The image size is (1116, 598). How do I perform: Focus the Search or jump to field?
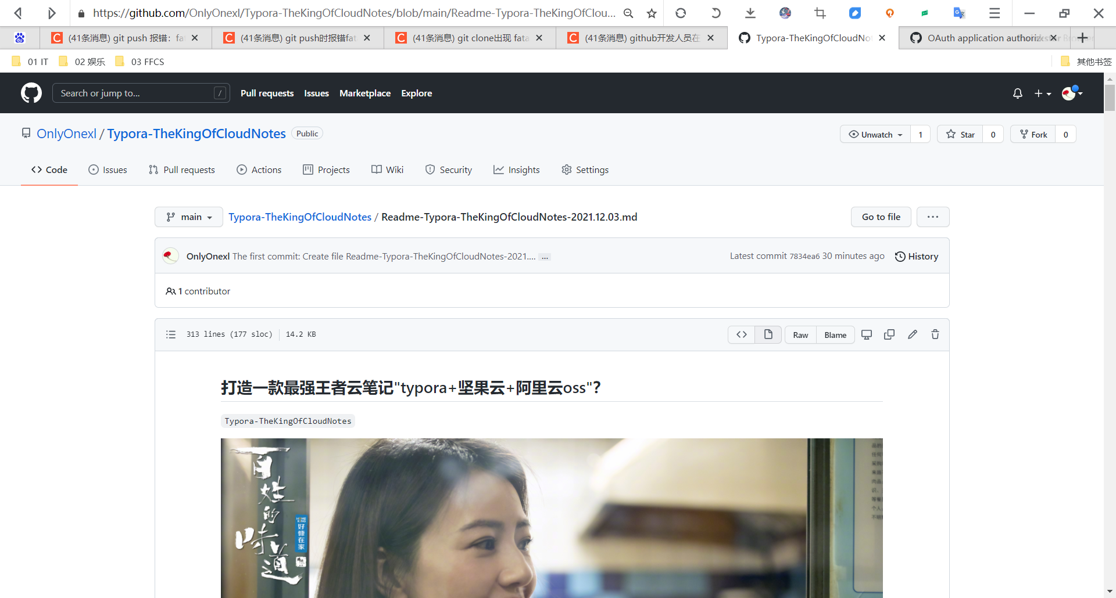click(141, 93)
